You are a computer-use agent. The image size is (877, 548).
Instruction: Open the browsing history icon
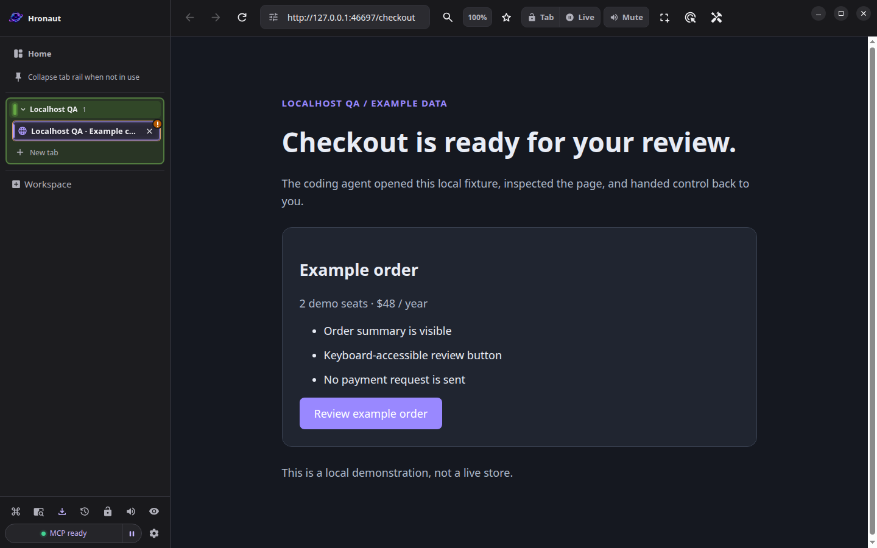pyautogui.click(x=85, y=511)
